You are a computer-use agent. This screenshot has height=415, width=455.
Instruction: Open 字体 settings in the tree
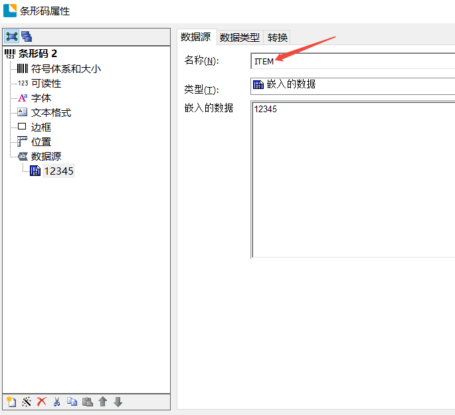click(41, 98)
